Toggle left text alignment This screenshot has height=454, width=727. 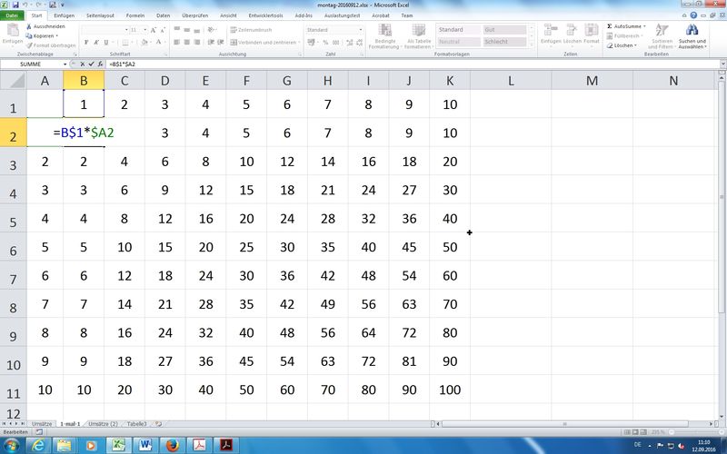176,42
